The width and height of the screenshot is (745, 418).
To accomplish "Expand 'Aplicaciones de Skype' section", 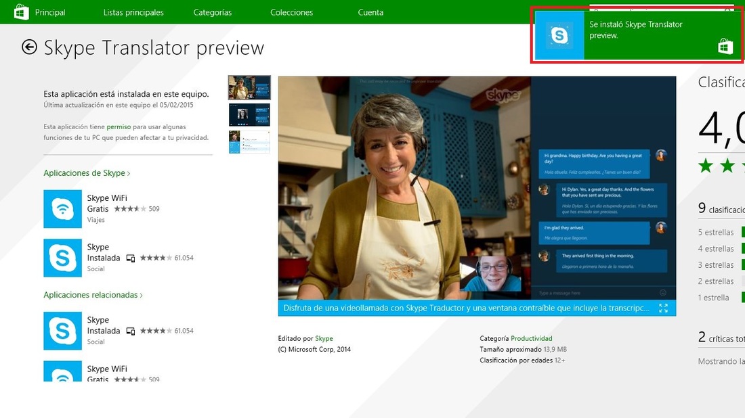I will pos(87,173).
